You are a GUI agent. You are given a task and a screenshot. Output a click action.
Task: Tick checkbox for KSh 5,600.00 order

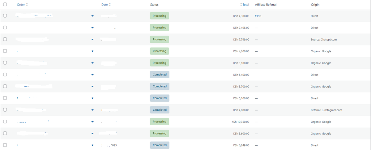click(5, 133)
